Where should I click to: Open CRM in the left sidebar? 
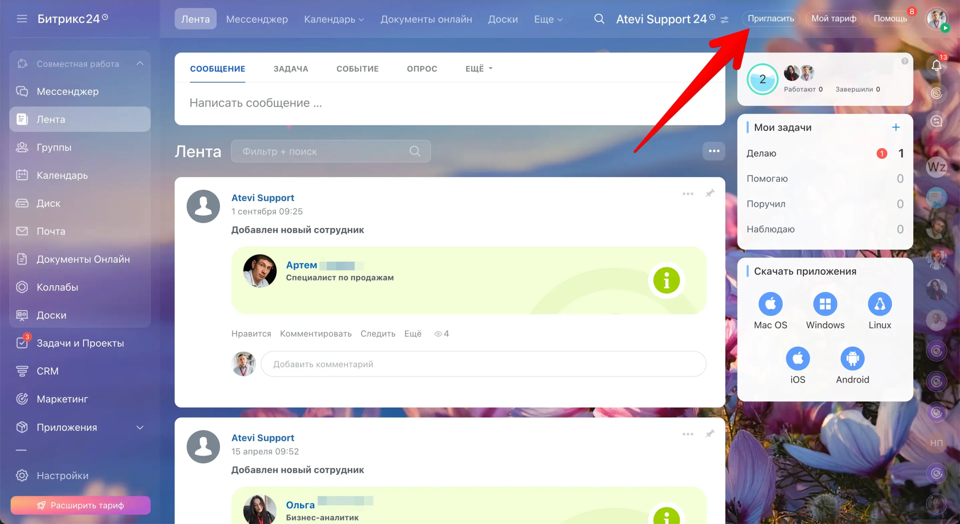tap(80, 371)
